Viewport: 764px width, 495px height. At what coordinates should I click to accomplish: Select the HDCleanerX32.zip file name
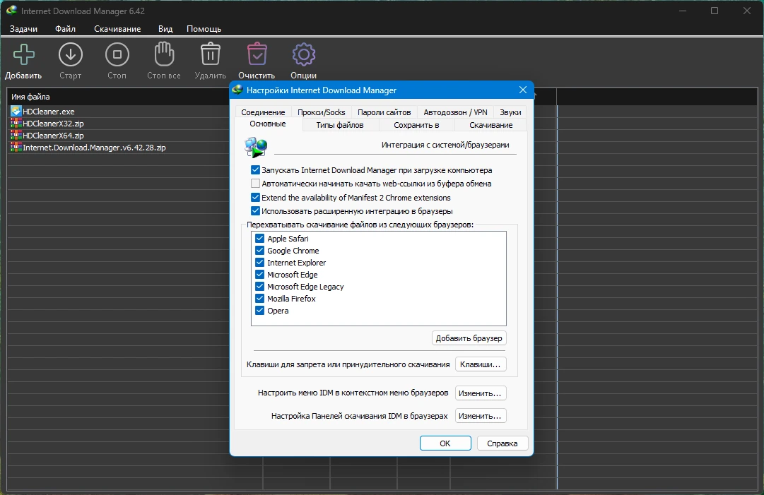click(x=53, y=123)
